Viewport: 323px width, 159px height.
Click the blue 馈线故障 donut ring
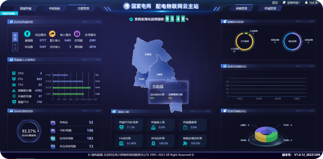pyautogui.click(x=292, y=41)
